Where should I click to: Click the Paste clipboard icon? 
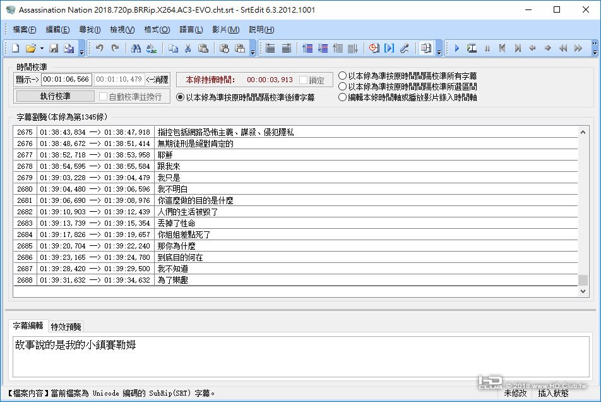(203, 48)
